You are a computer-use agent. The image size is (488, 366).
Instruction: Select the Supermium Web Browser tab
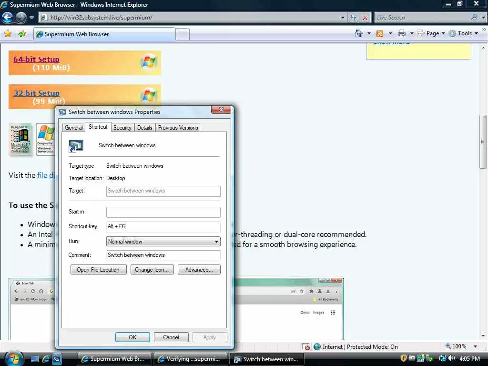point(104,34)
